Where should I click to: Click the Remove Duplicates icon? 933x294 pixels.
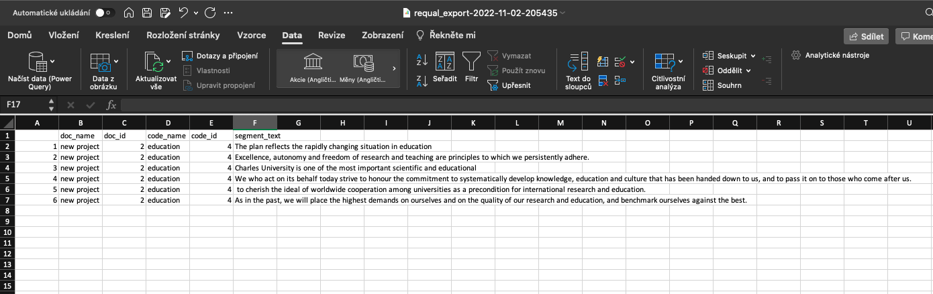pyautogui.click(x=603, y=81)
